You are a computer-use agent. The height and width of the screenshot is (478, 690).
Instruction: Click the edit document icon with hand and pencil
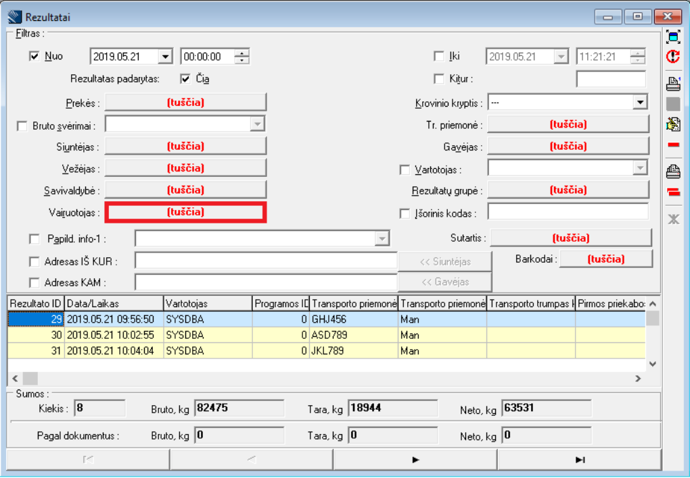673,124
